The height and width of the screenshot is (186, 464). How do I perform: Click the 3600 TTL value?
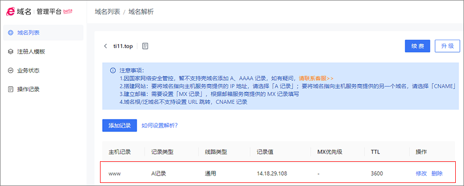[x=377, y=174]
